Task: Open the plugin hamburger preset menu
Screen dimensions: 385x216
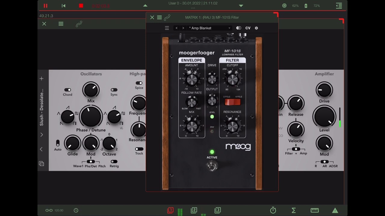Action: click(167, 28)
